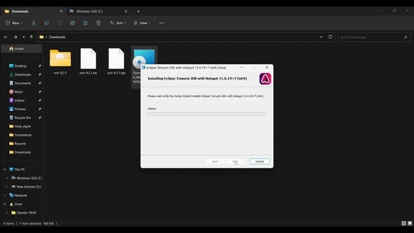
Task: Go back with the Back arrow
Action: click(x=6, y=38)
